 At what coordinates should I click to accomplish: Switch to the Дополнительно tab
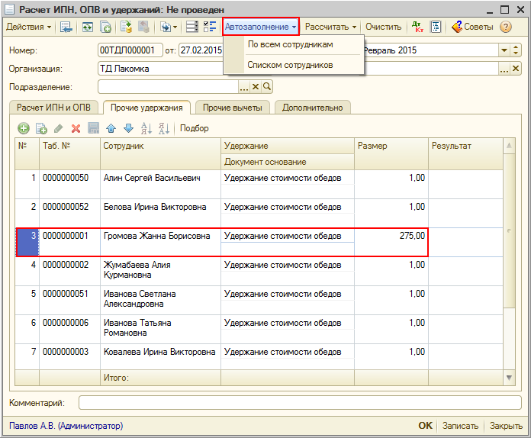coord(312,108)
